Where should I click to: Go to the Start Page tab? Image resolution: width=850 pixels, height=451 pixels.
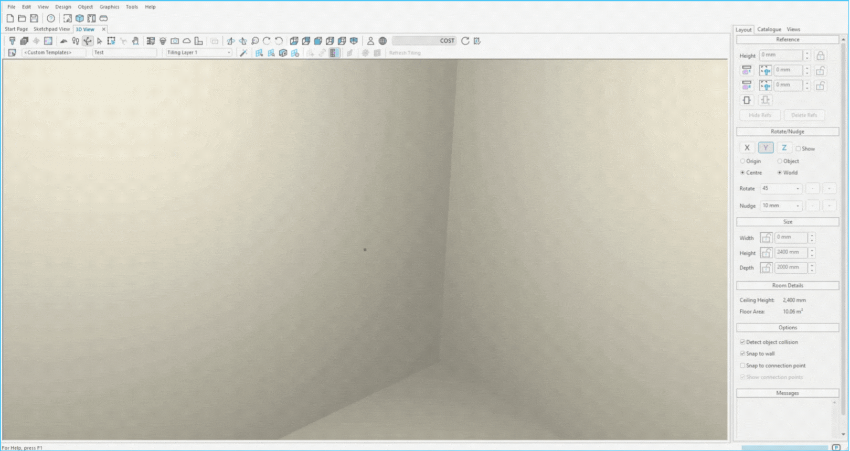click(16, 29)
